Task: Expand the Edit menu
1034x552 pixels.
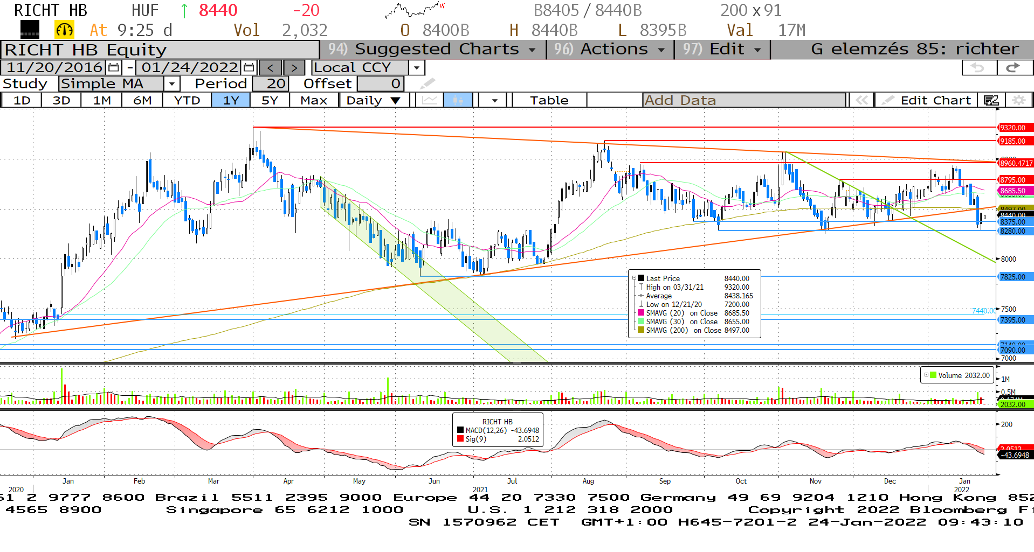Action: 722,49
